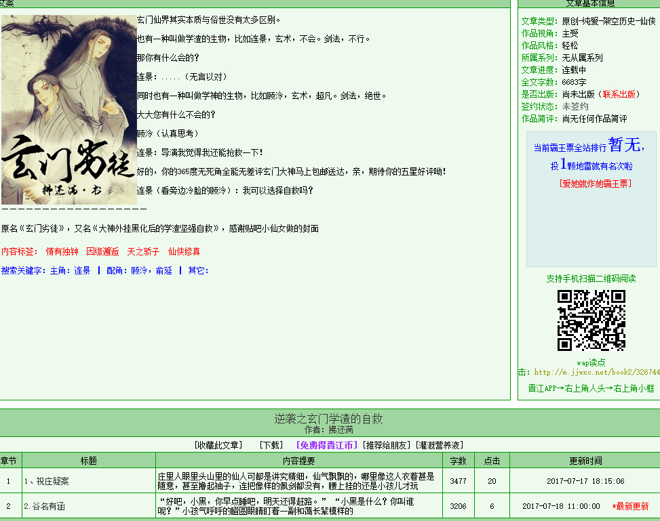Select the 情有独钟 content tag
The image size is (660, 521).
(62, 251)
